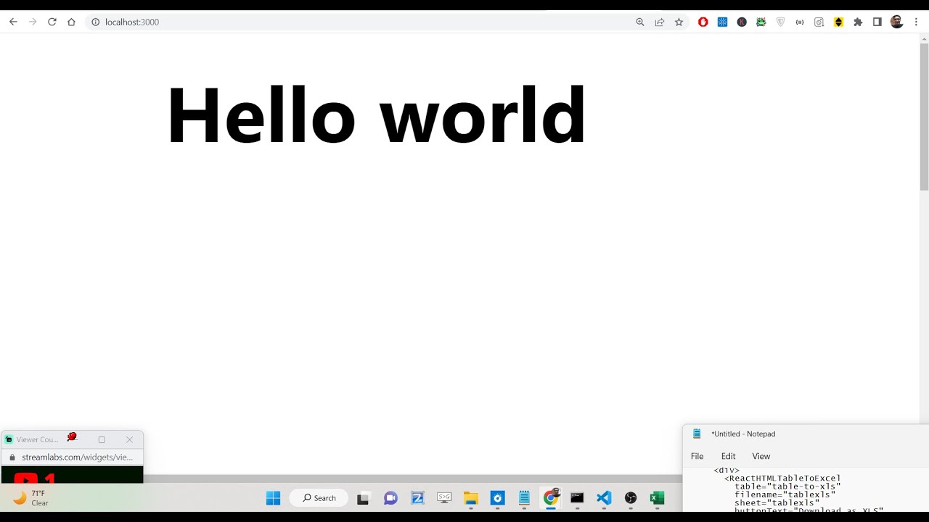The image size is (929, 522).
Task: Share this page using the share icon
Action: 660,22
